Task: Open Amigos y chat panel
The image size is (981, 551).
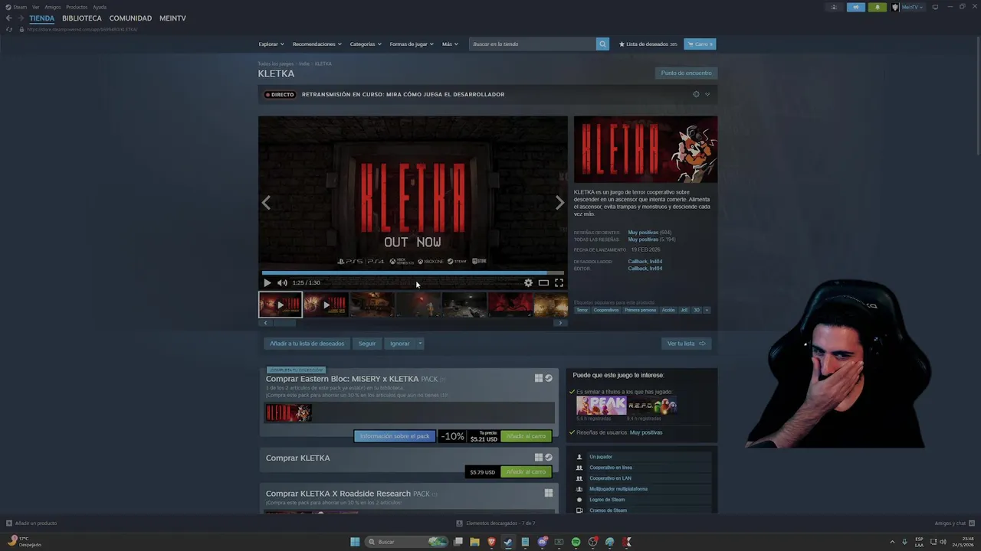Action: [x=954, y=523]
